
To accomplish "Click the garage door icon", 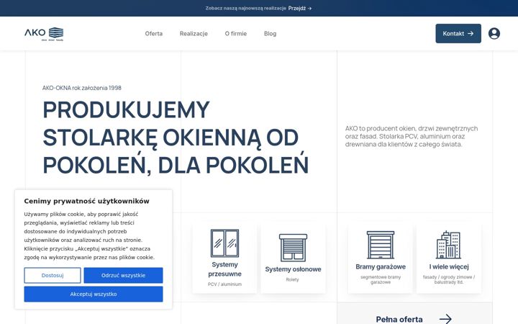I will [x=381, y=245].
